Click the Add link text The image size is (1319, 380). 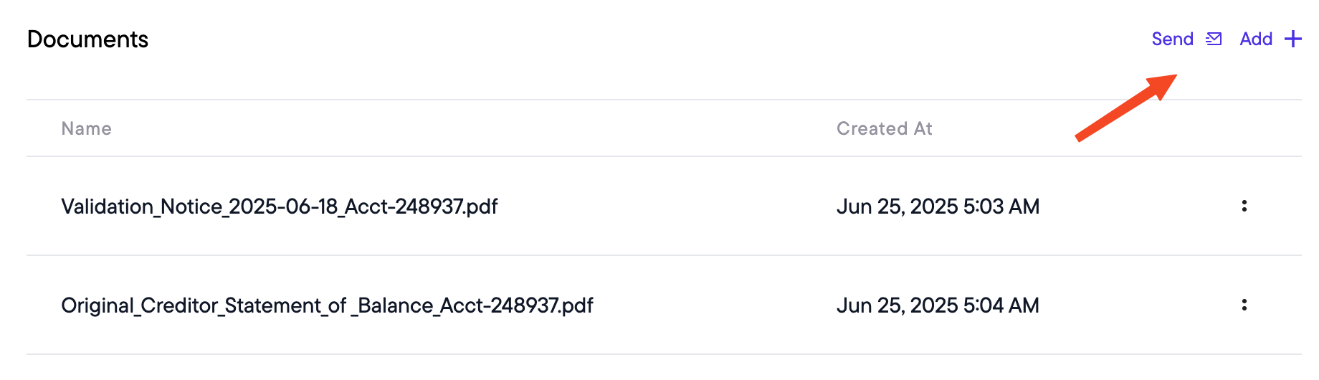coord(1256,39)
